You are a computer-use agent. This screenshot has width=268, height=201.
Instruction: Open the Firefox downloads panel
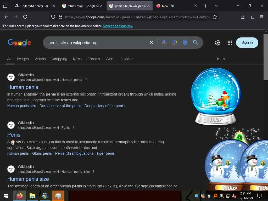(243, 17)
